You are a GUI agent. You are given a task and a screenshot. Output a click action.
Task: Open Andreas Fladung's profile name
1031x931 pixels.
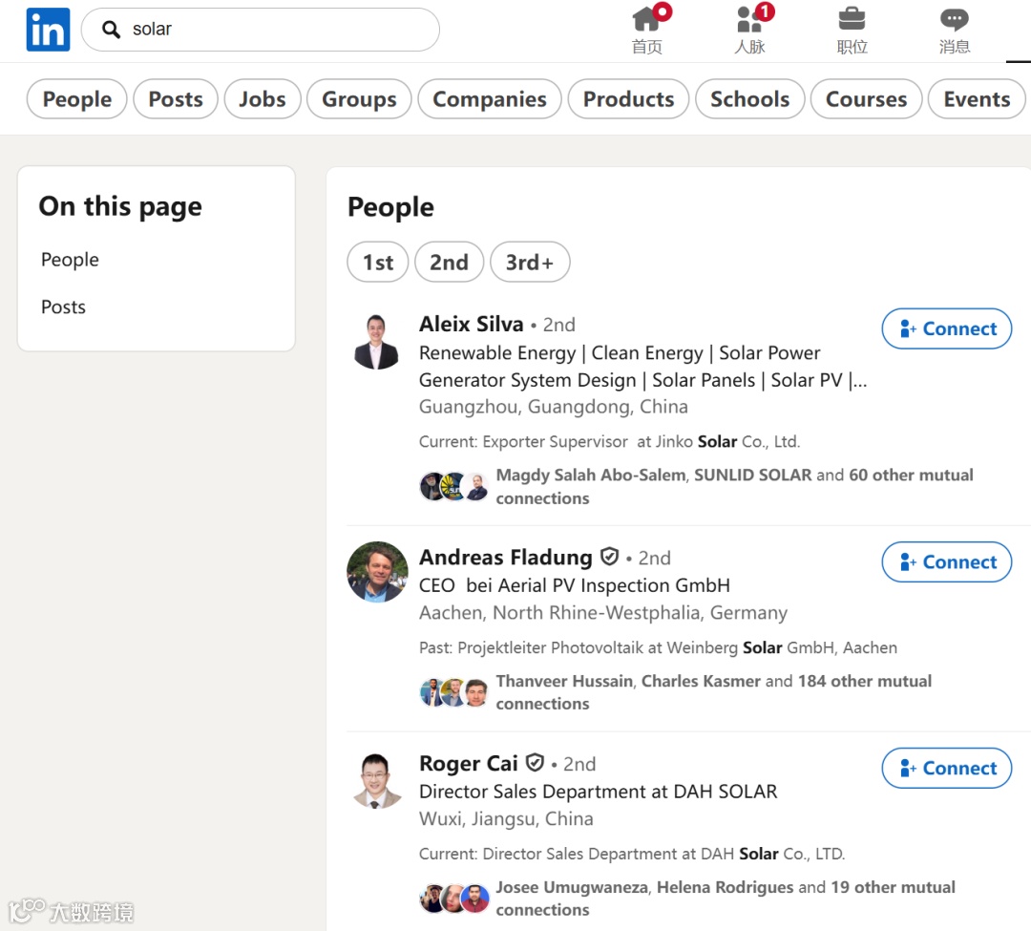506,558
